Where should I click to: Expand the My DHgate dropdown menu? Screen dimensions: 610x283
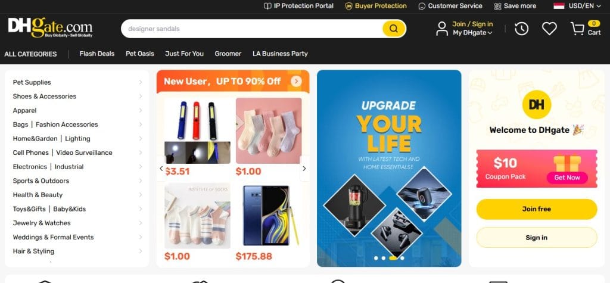pyautogui.click(x=472, y=33)
